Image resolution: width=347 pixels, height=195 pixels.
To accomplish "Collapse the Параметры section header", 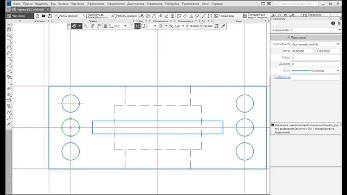I will [306, 37].
